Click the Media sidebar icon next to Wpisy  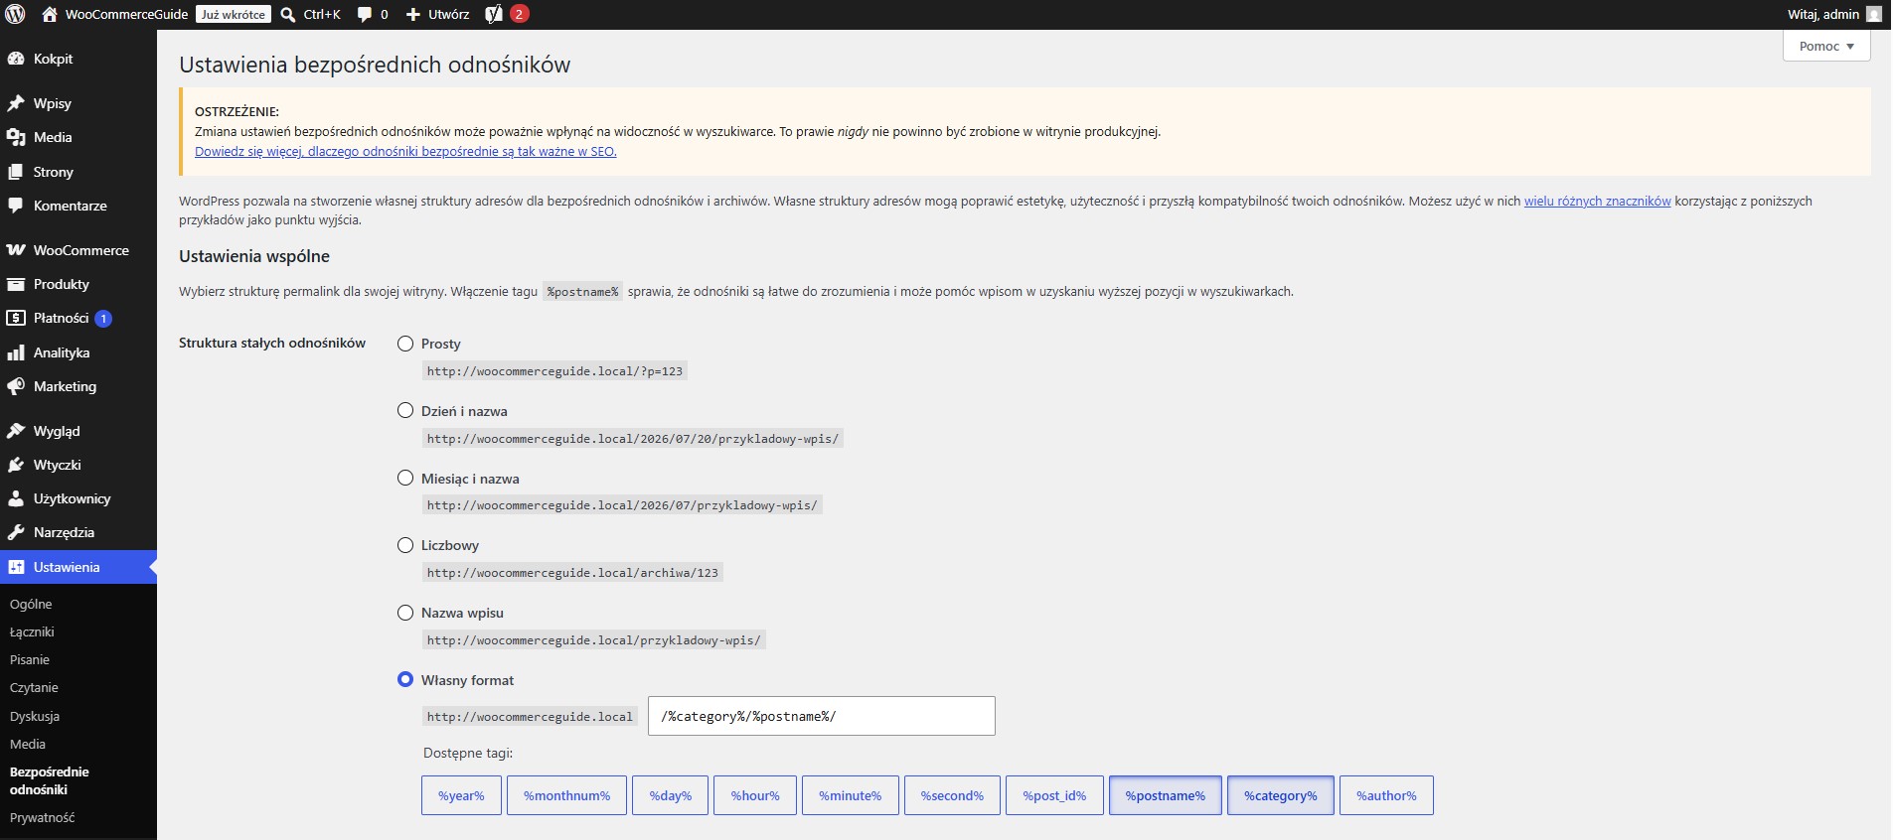click(x=16, y=137)
